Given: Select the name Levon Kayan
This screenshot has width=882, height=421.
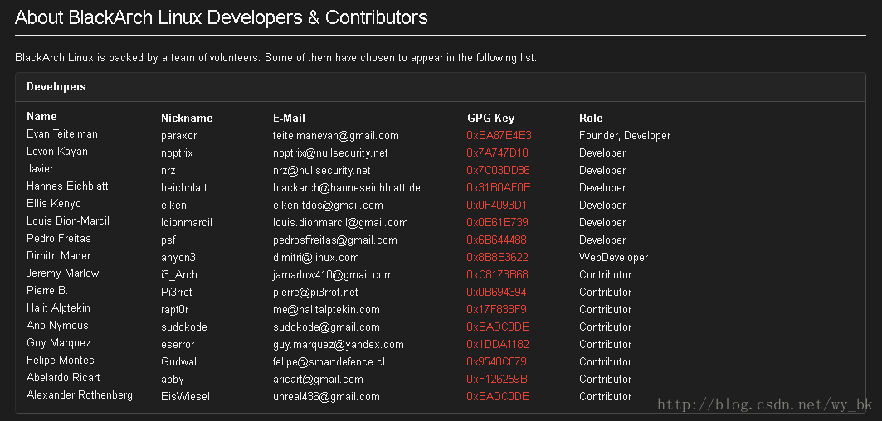Looking at the screenshot, I should pos(56,151).
